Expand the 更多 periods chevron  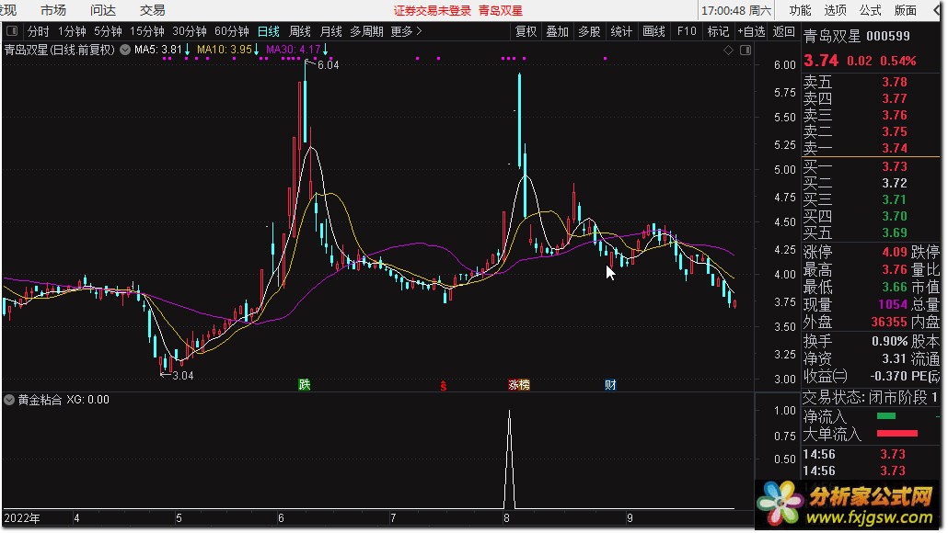[x=419, y=30]
